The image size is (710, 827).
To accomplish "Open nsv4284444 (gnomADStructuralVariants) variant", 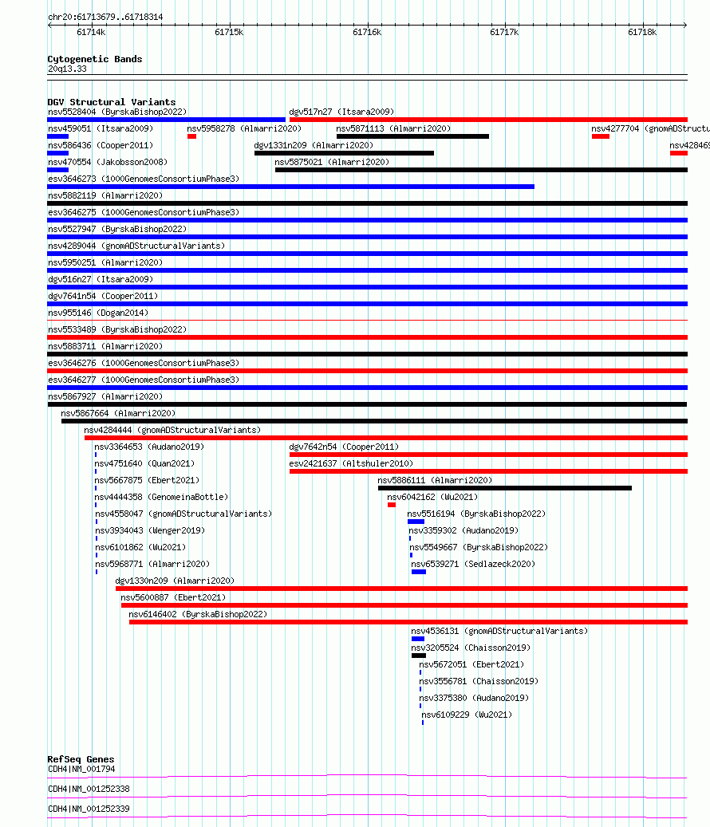I will pyautogui.click(x=172, y=431).
